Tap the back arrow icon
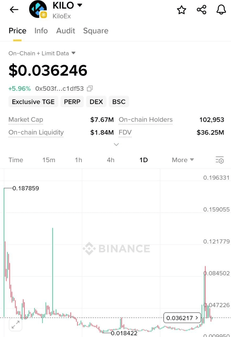 point(14,10)
